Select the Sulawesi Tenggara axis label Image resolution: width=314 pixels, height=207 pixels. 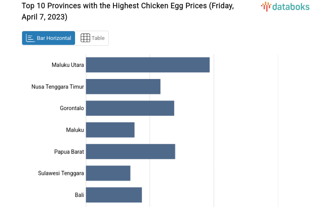pos(61,173)
